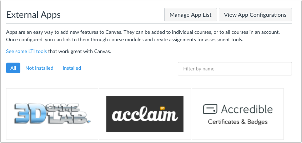
Task: Click the blue "3D" letters in the GameLab logo
Action: [x=30, y=114]
